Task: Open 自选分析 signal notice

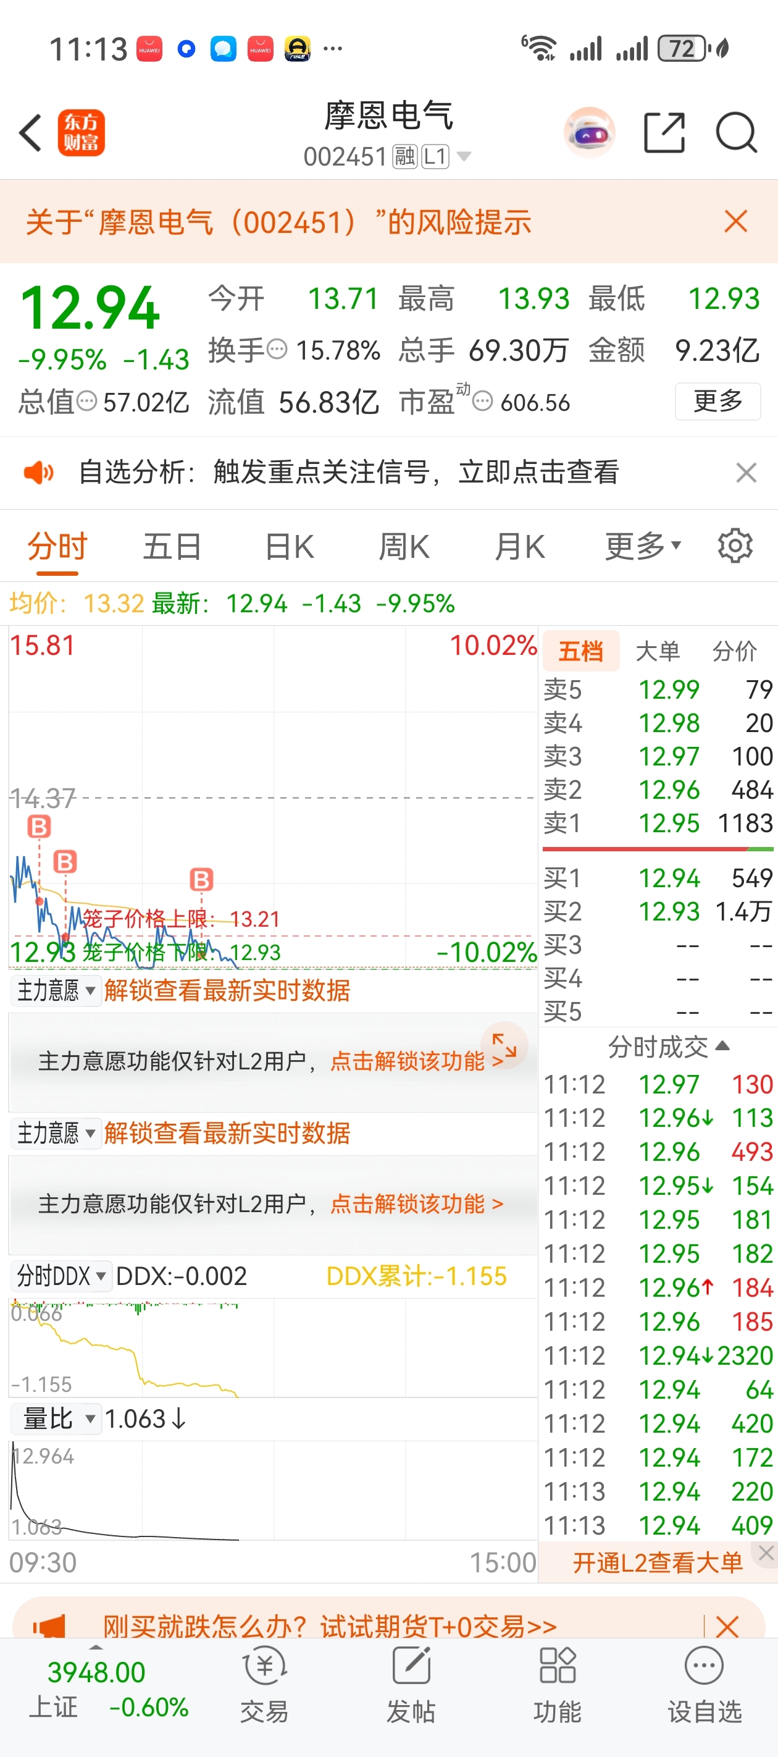Action: point(349,472)
